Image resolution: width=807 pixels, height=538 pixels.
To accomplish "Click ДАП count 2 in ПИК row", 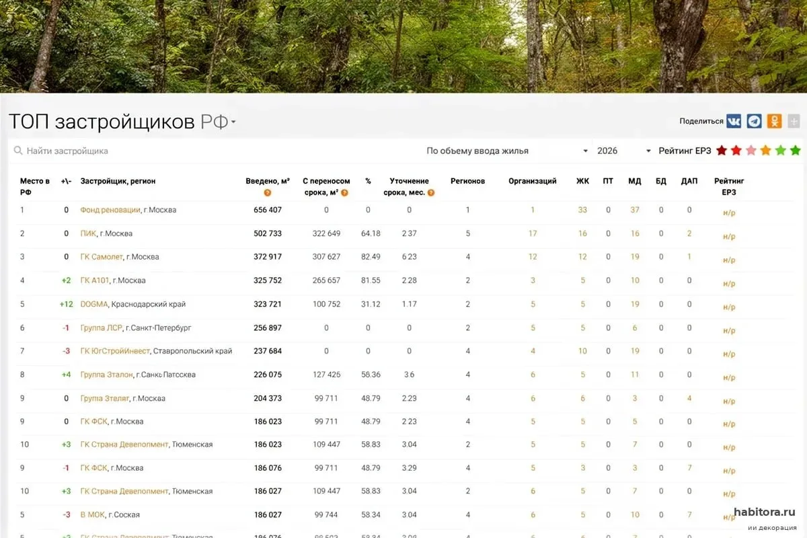I will click(x=689, y=233).
